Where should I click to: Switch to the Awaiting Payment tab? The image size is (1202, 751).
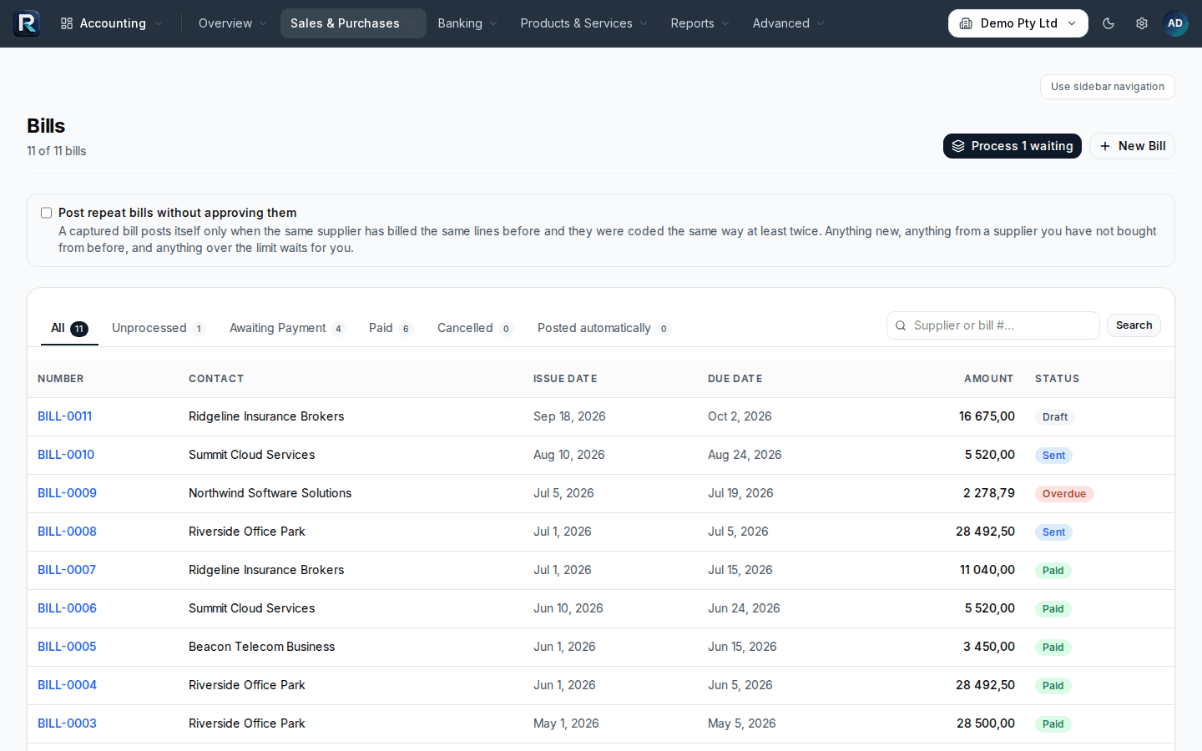coord(286,328)
